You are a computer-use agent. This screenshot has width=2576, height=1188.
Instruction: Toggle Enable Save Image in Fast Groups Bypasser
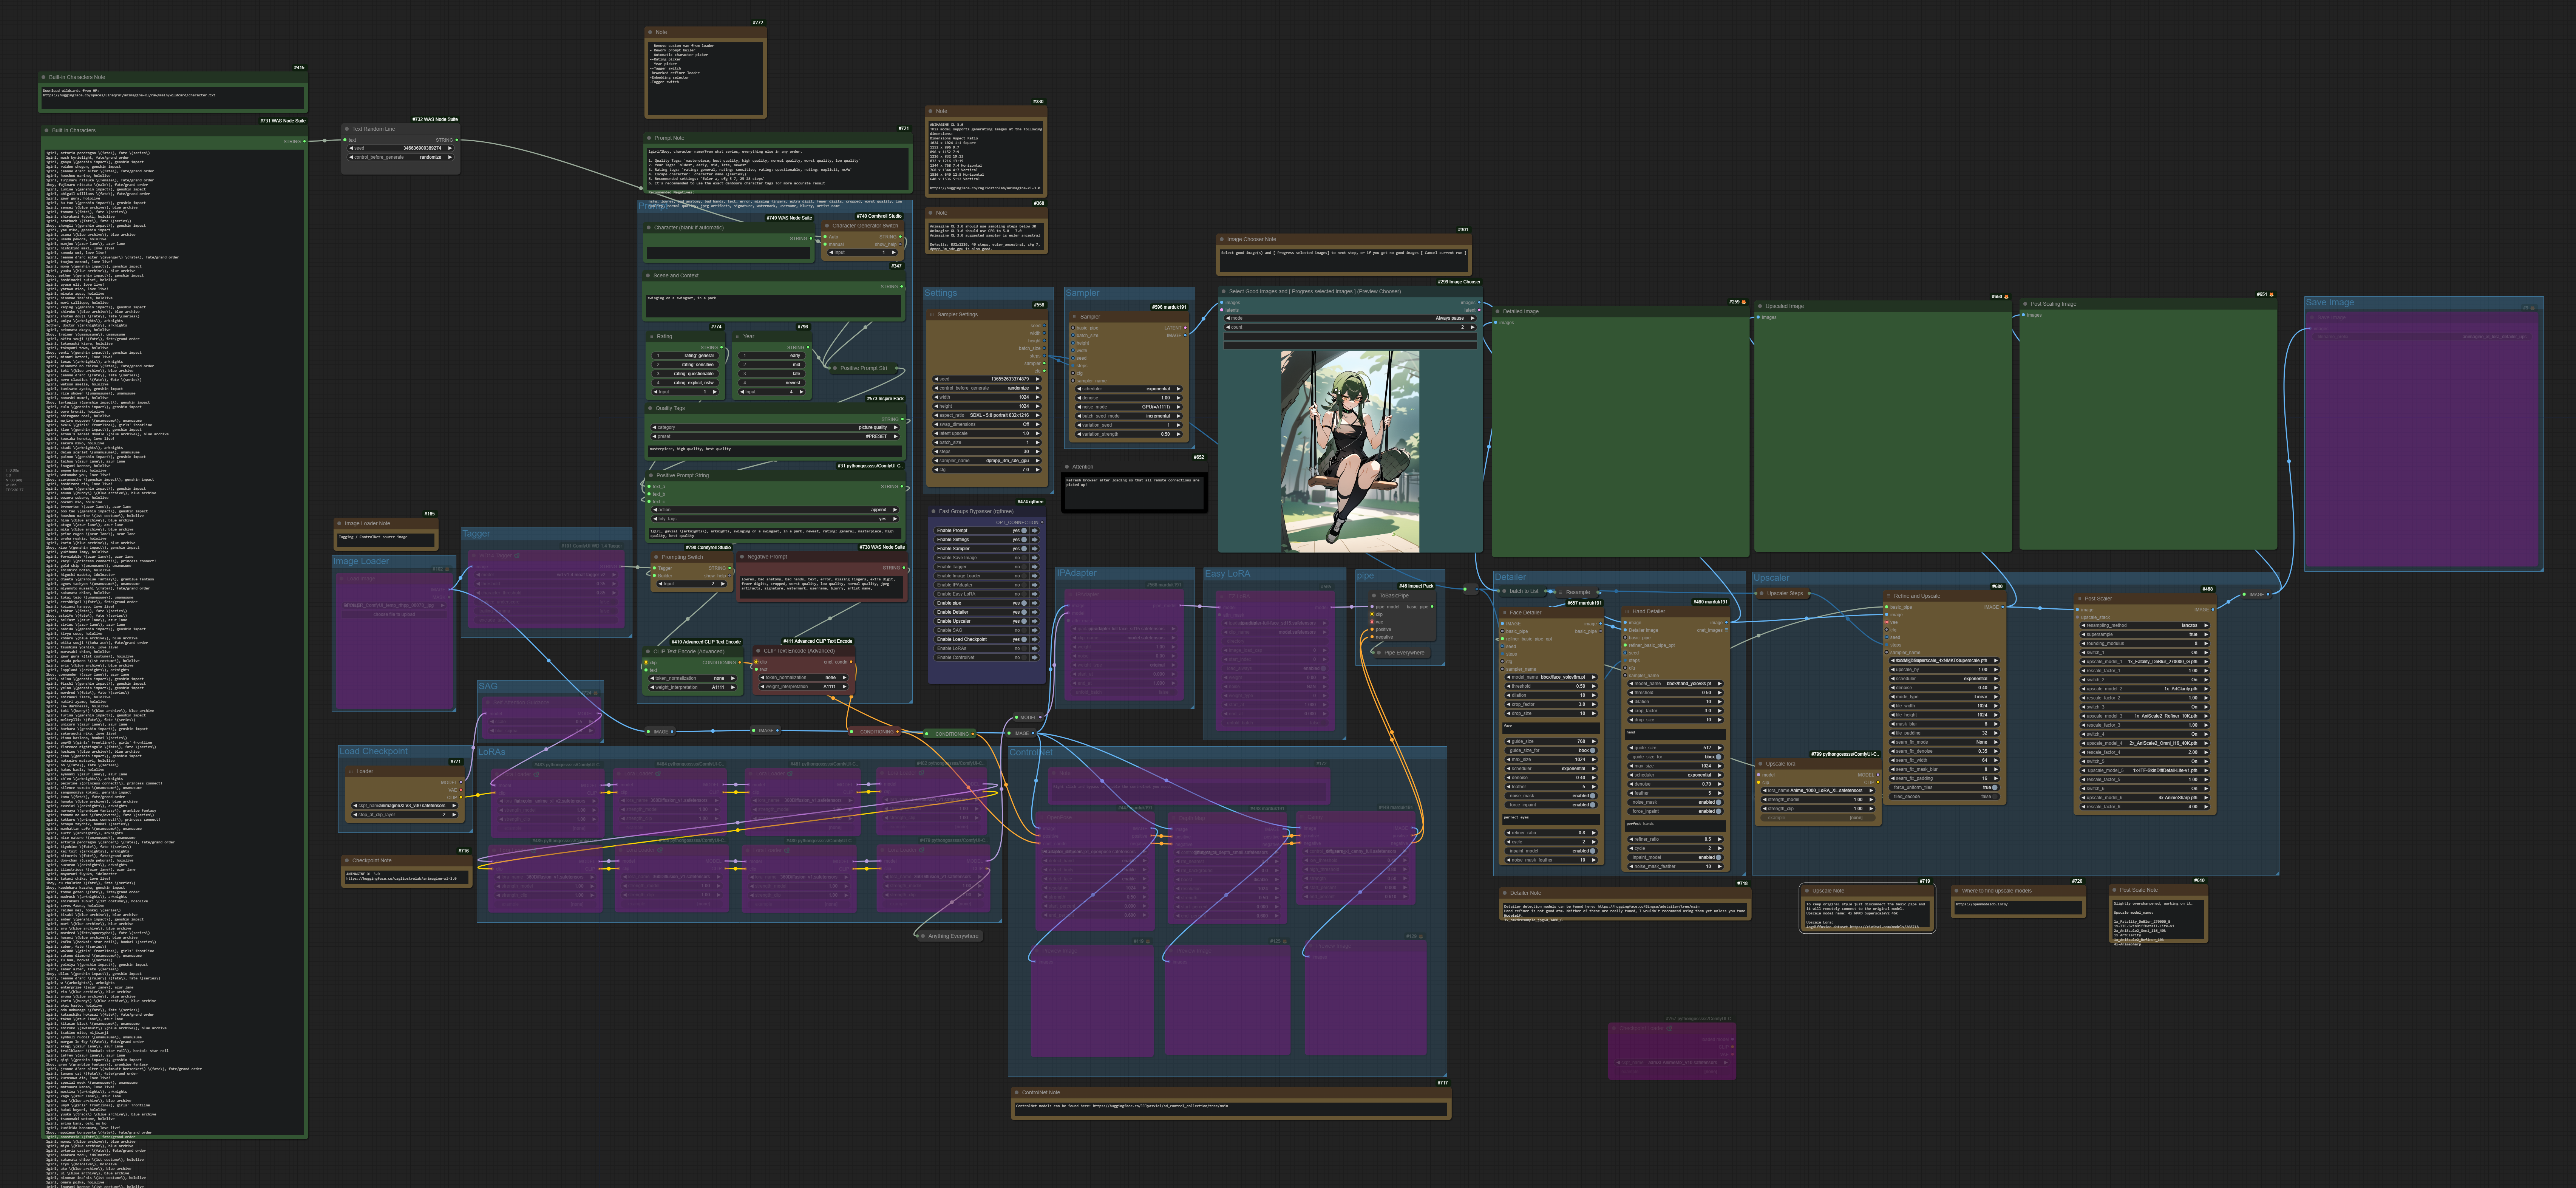[1024, 557]
